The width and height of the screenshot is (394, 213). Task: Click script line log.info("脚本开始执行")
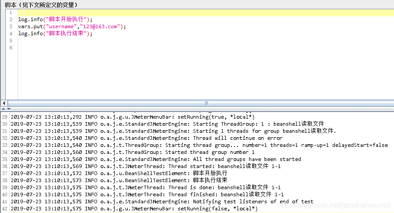pyautogui.click(x=55, y=19)
